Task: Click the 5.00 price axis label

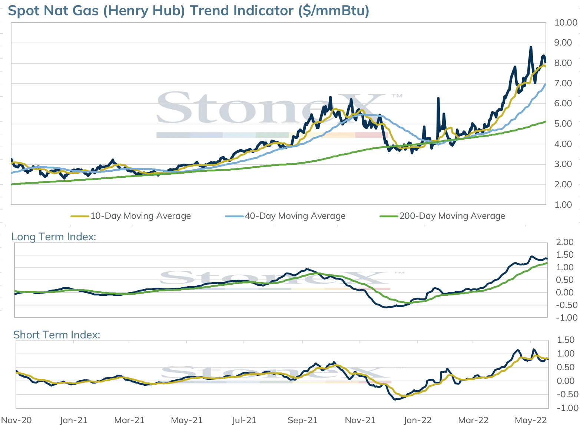Action: pyautogui.click(x=563, y=124)
